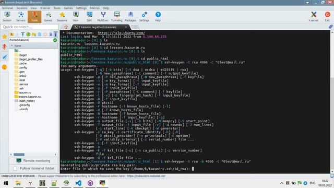
Task: Click the file browser horizontal scrollbar thumb
Action: (19, 155)
